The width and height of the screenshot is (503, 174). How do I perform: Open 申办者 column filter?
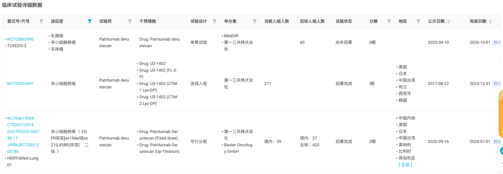point(254,21)
